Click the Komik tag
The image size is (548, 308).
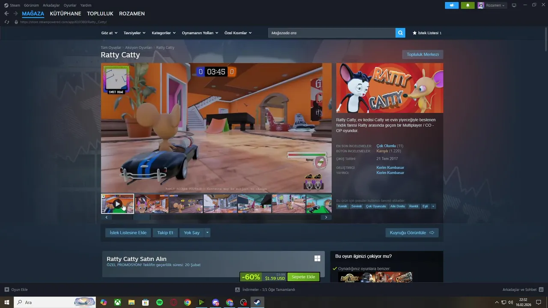tap(342, 206)
